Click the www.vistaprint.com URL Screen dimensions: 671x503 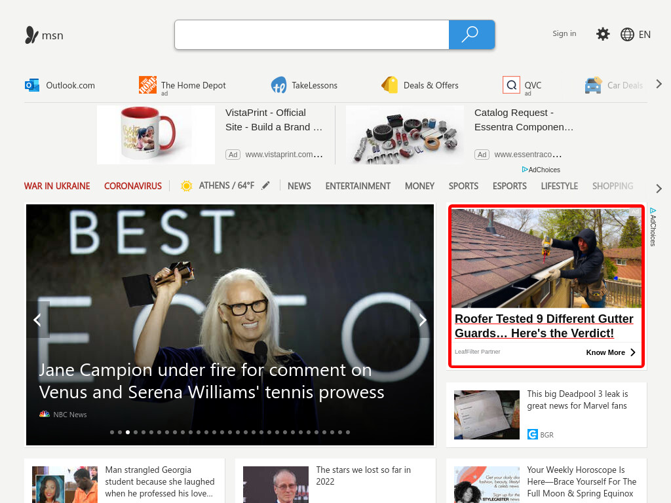click(x=284, y=155)
